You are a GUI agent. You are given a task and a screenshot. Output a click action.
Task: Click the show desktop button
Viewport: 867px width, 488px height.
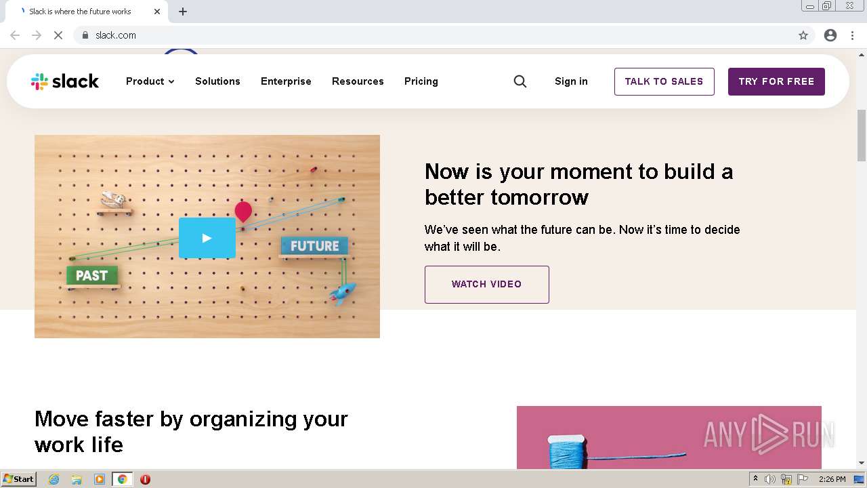pyautogui.click(x=860, y=479)
